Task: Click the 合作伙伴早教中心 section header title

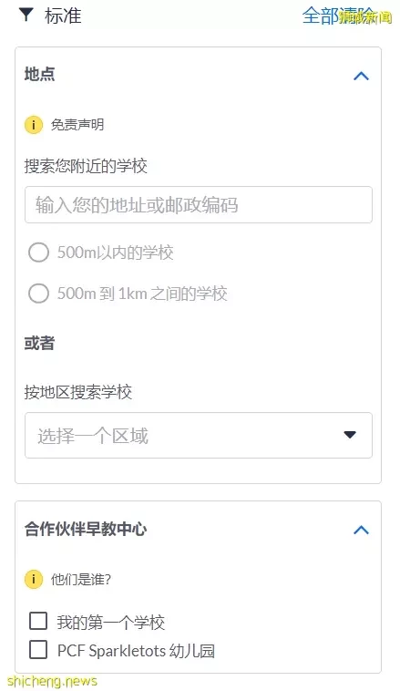Action: tap(86, 529)
